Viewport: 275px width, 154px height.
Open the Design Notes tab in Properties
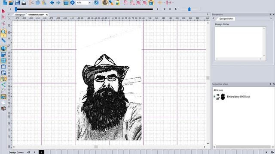[x=226, y=19]
